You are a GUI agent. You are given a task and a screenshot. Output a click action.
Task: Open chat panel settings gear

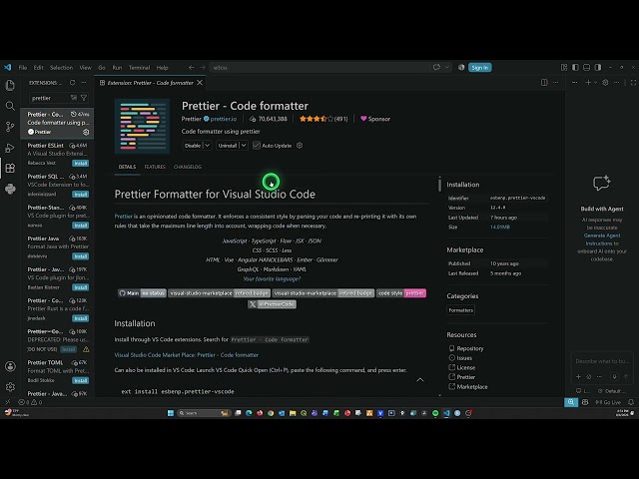pyautogui.click(x=605, y=82)
